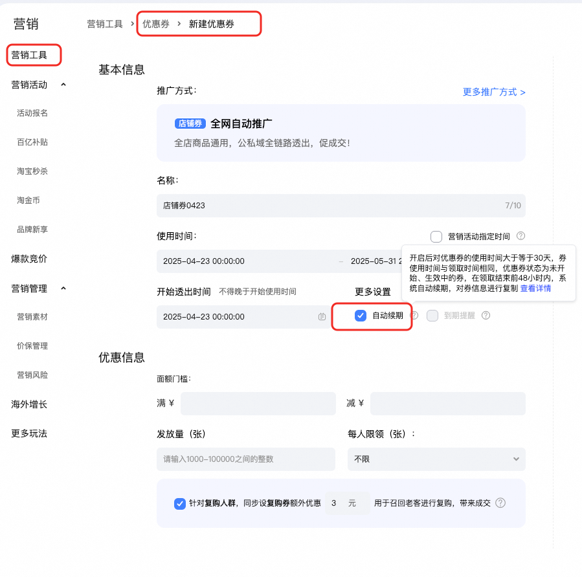Click the 新建优惠券 breadcrumb text
This screenshot has width=582, height=577.
click(212, 24)
